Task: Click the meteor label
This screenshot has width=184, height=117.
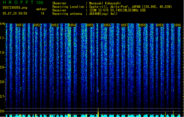Action: point(42,9)
